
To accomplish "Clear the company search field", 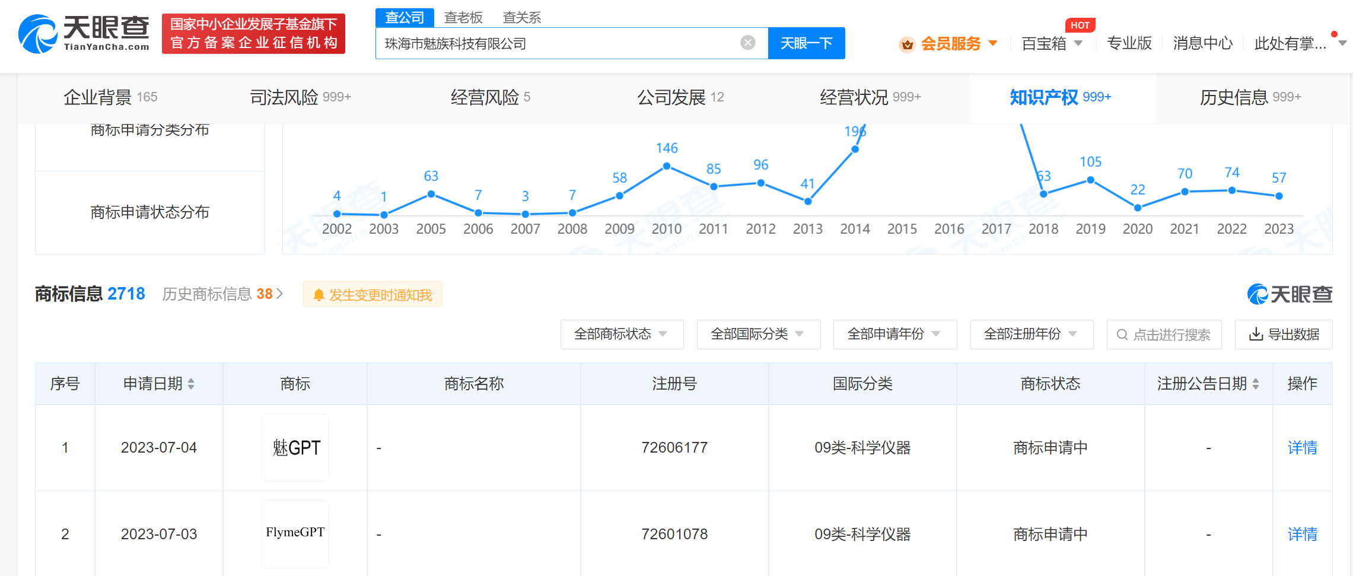I will [x=748, y=43].
